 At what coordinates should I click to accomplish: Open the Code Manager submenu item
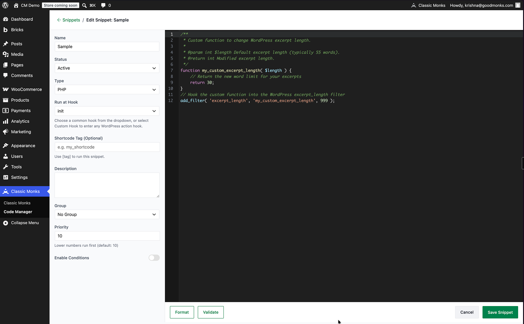pos(18,212)
